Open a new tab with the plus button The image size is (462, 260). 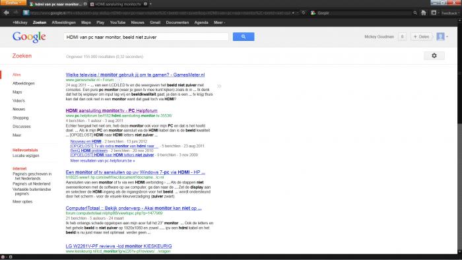coord(150,4)
